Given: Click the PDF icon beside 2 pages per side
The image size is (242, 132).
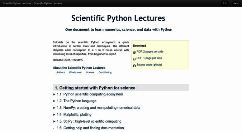Looking at the screenshot, I should pyautogui.click(x=134, y=52).
